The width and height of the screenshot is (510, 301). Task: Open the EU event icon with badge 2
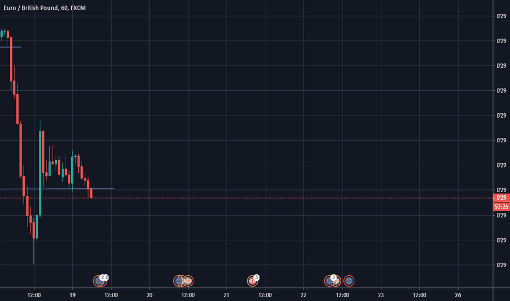[98, 281]
